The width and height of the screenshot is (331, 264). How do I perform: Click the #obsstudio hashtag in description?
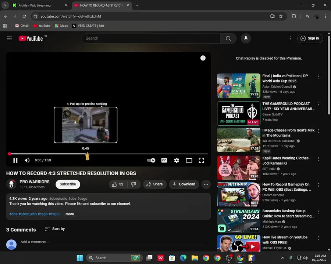point(28,214)
